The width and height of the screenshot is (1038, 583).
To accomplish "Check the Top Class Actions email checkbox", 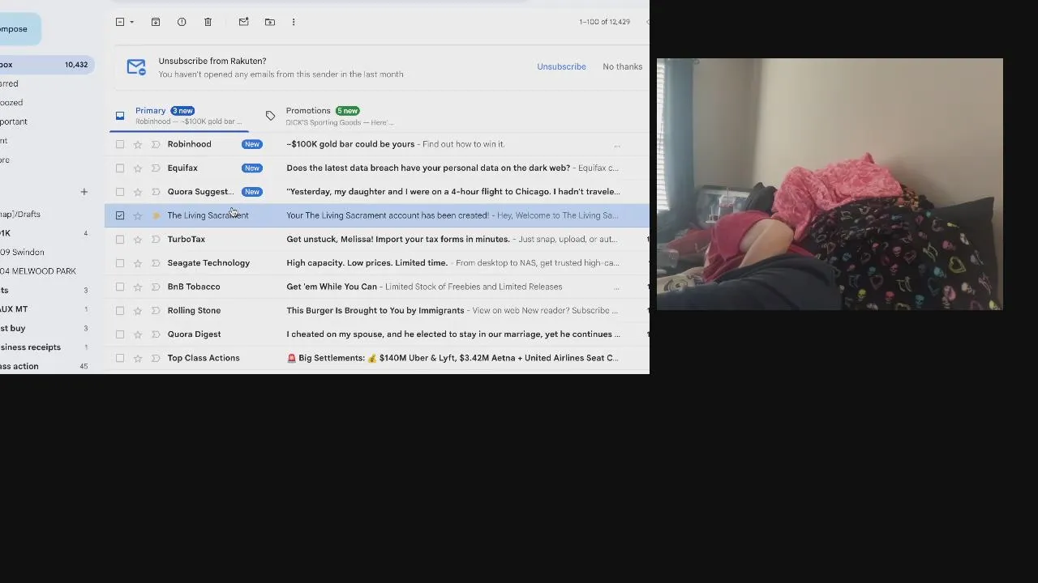I will [x=120, y=358].
